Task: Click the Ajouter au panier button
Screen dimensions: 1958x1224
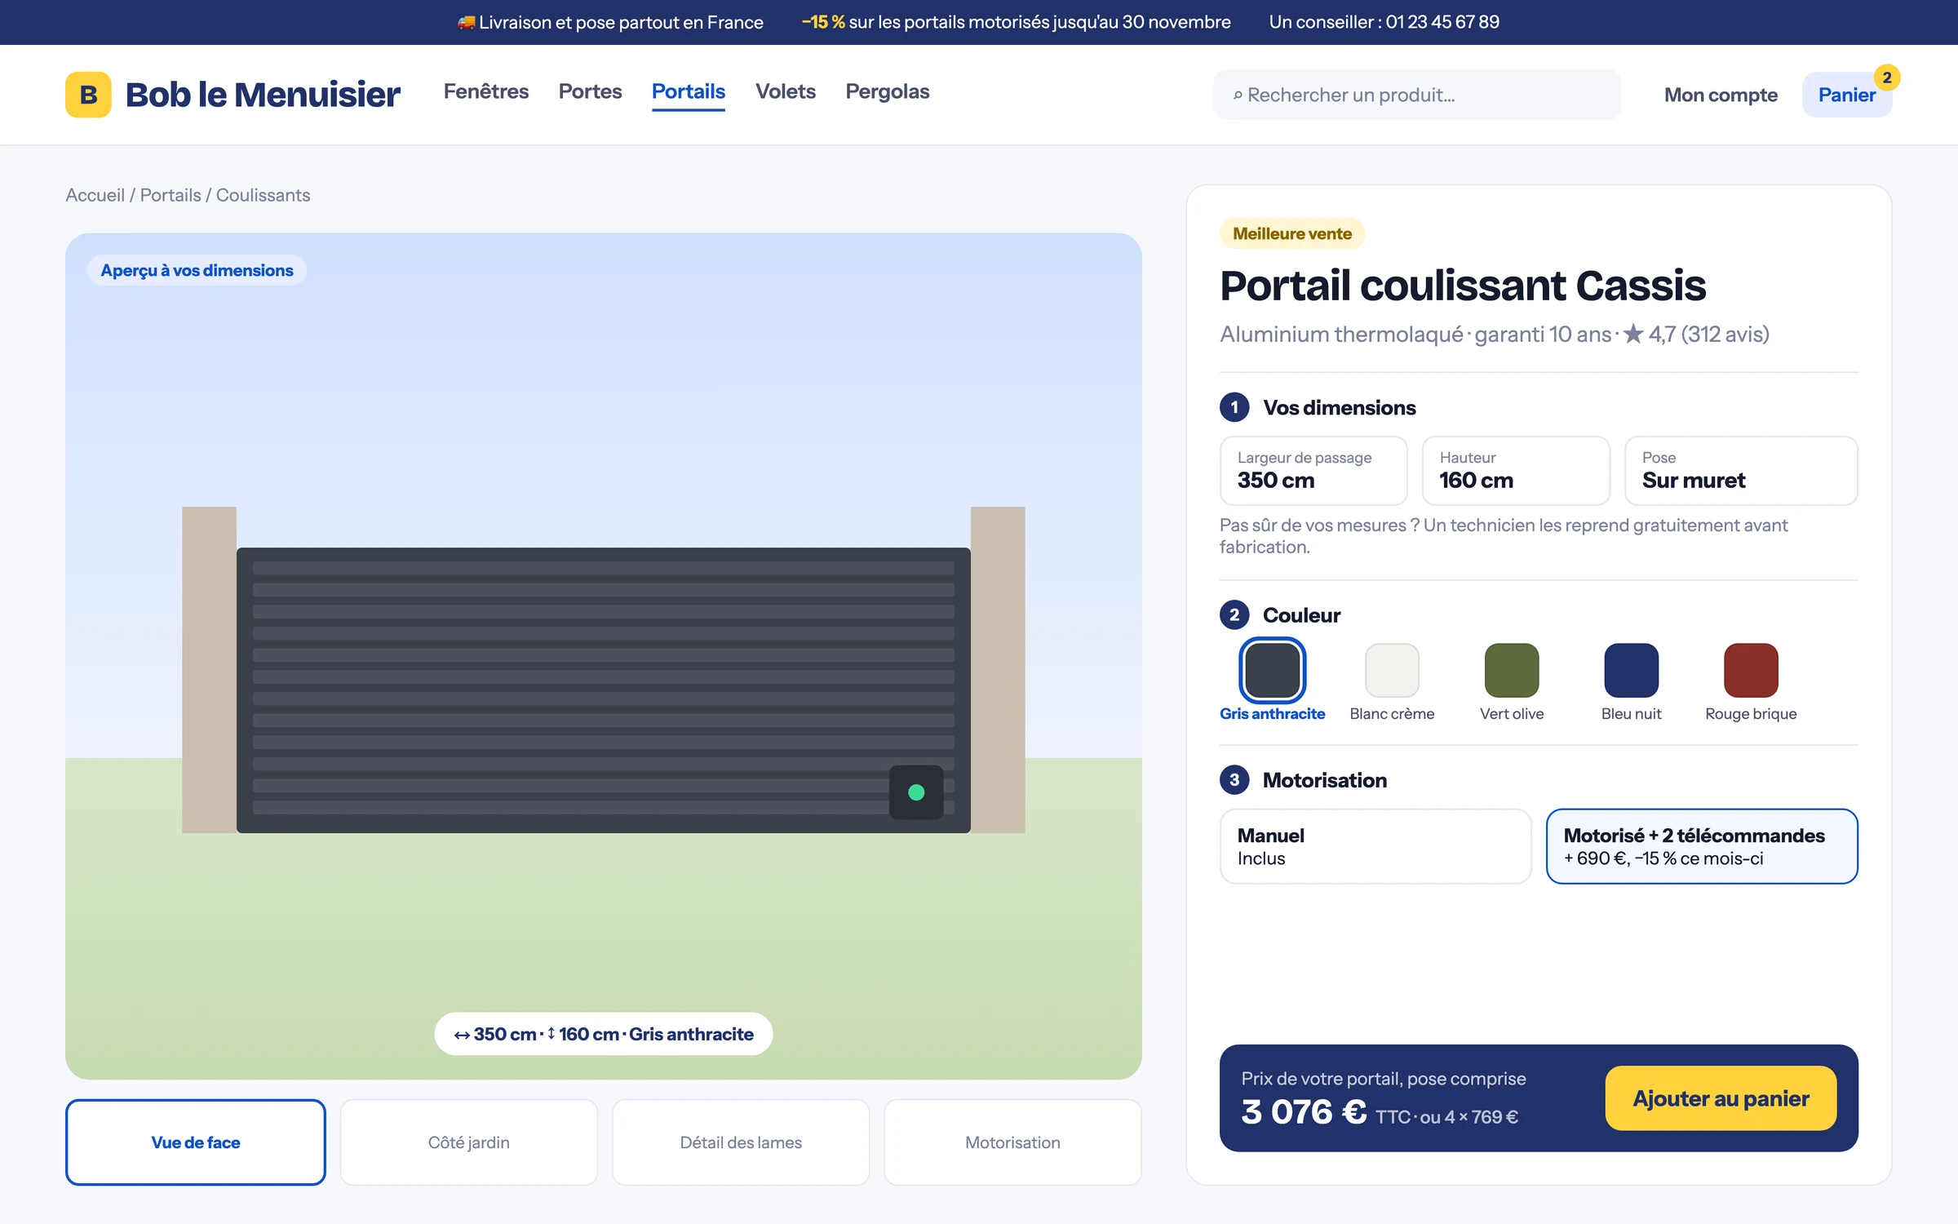Action: click(1721, 1098)
